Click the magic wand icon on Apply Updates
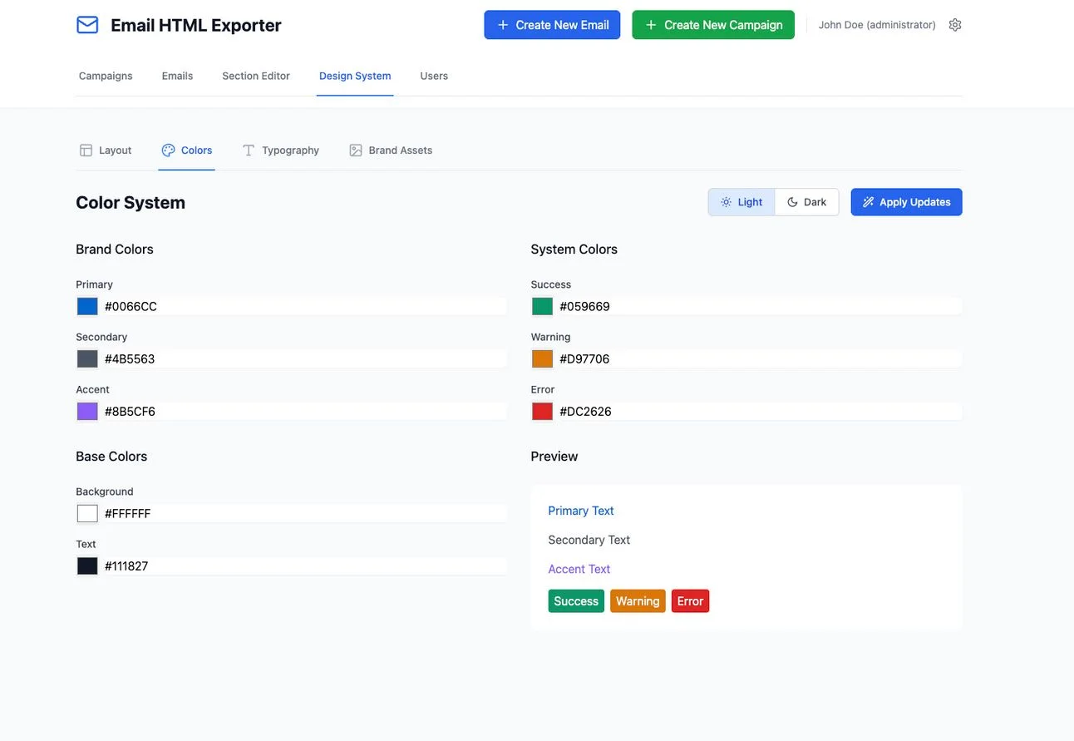This screenshot has width=1074, height=741. coord(869,202)
